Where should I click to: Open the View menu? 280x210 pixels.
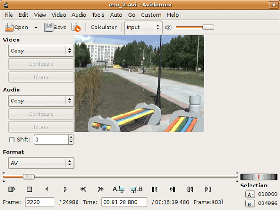pos(40,15)
